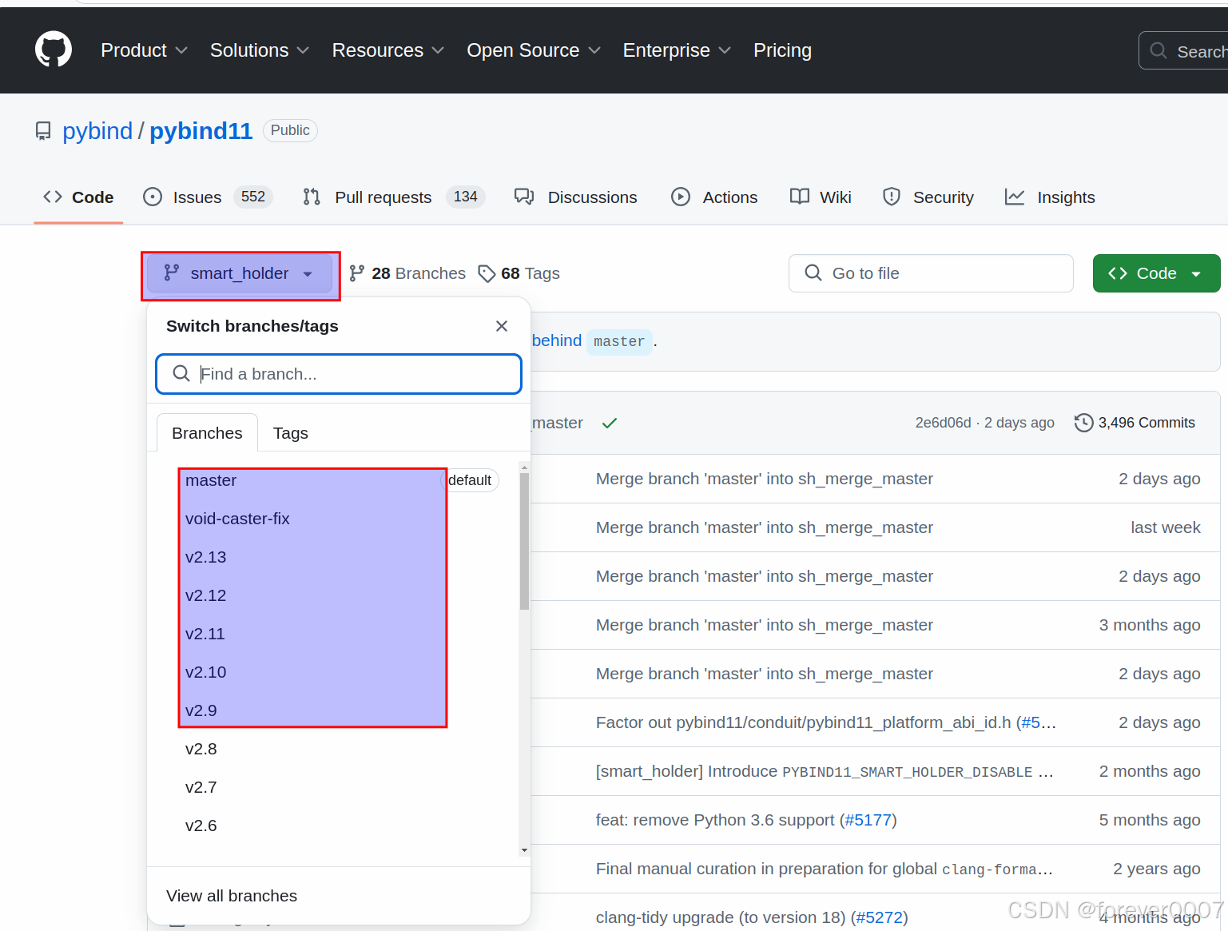
Task: Open the 3,496 Commits history
Action: (x=1135, y=423)
